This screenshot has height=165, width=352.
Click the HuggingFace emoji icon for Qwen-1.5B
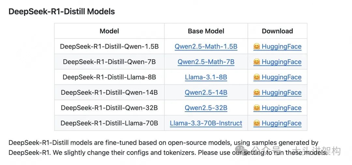point(257,47)
